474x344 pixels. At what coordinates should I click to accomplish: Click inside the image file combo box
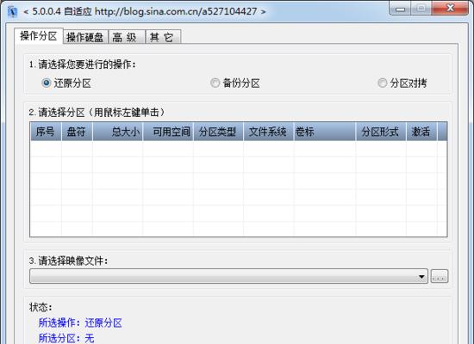[x=223, y=276]
